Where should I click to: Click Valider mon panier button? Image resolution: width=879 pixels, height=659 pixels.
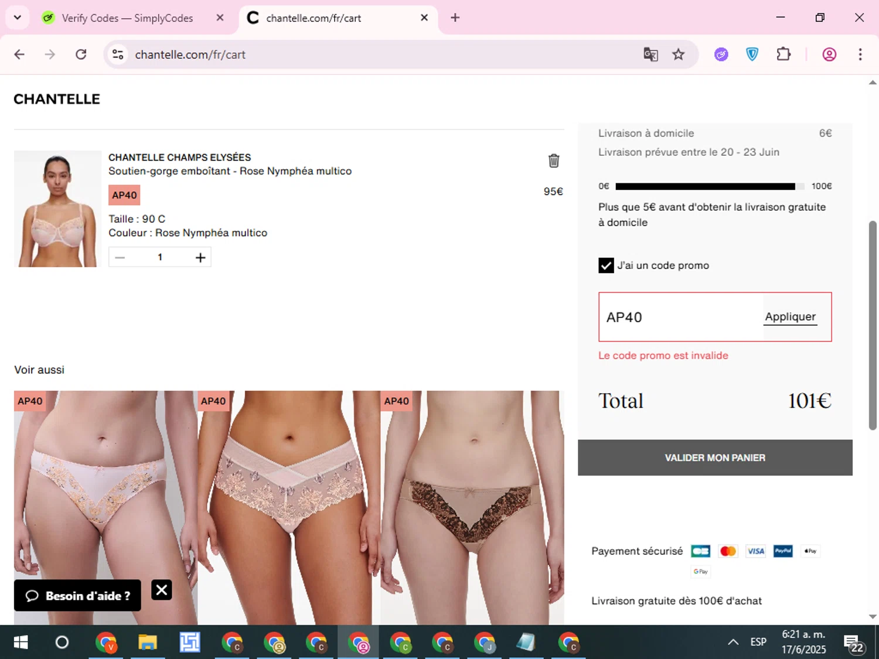pyautogui.click(x=715, y=457)
